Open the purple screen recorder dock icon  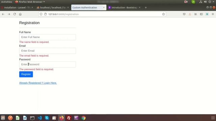click(76, 118)
